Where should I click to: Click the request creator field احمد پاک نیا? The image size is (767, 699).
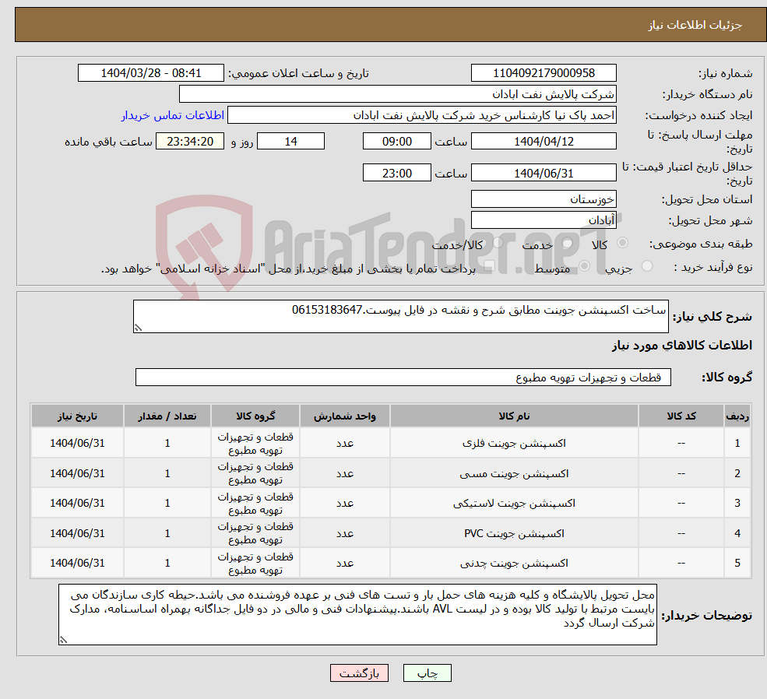pos(421,115)
